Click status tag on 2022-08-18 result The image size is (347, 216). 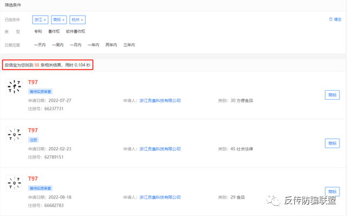pyautogui.click(x=40, y=188)
